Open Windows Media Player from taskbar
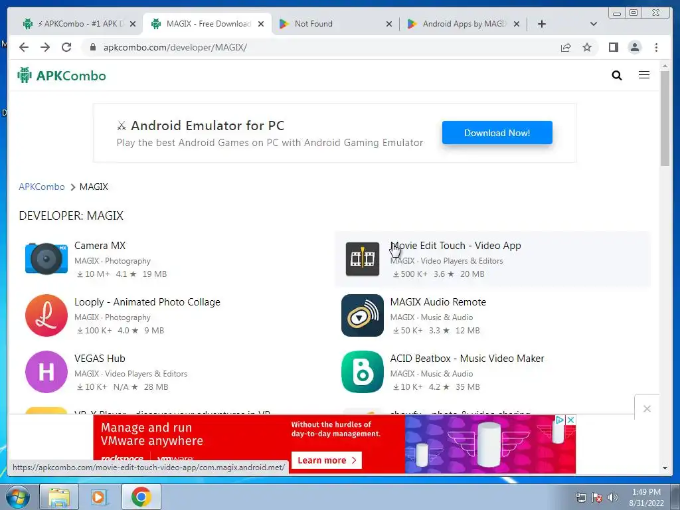The height and width of the screenshot is (510, 680). tap(100, 497)
